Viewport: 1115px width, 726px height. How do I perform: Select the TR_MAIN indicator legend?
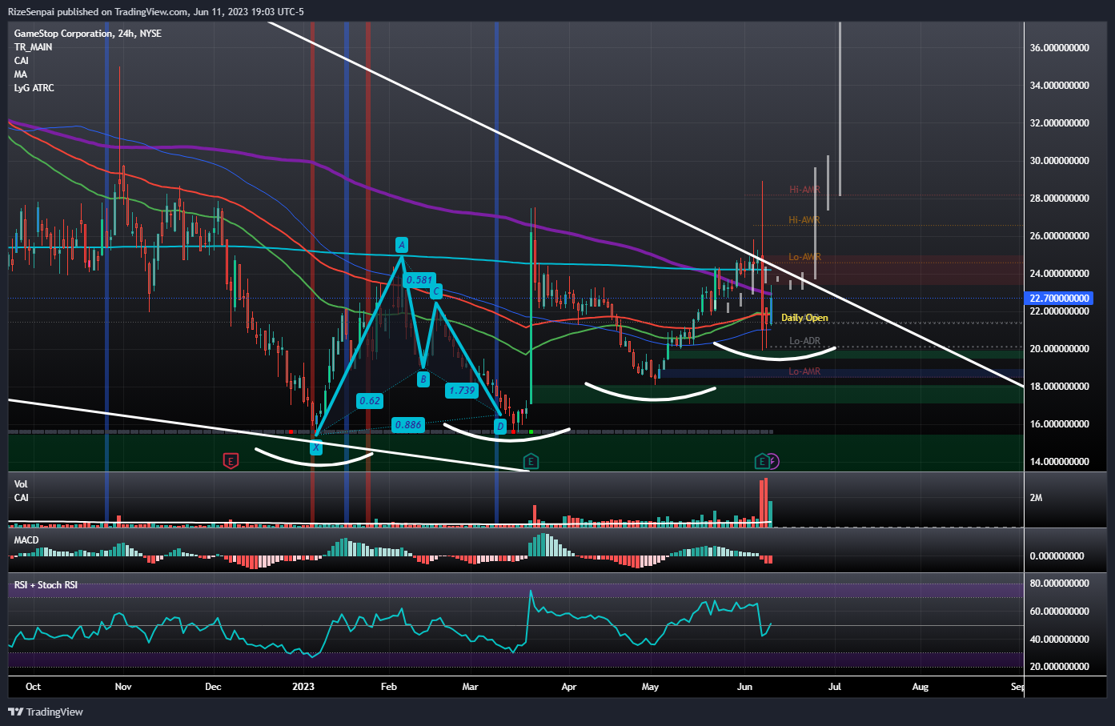click(33, 47)
